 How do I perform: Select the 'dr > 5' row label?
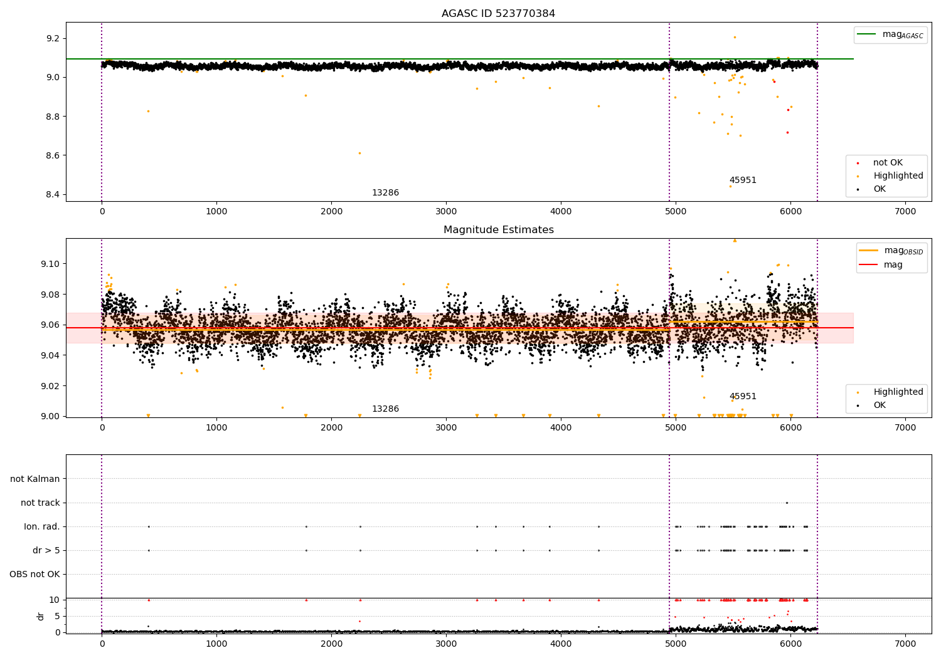tap(46, 551)
